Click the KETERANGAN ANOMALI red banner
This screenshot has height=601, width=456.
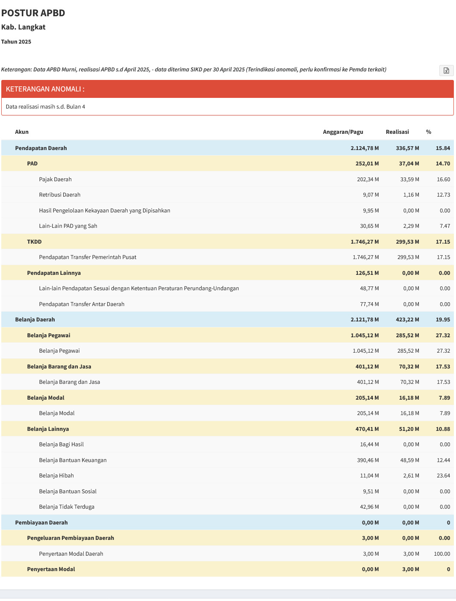pyautogui.click(x=228, y=89)
